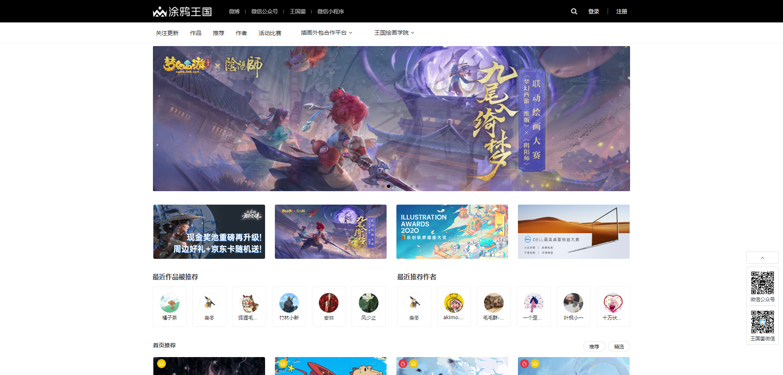
Task: Click the 首页推荐 section heading
Action: pos(164,345)
